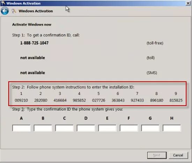Screen dimensions: 192x163
Task: Focus confirmation ID field F
Action: (x=129, y=128)
